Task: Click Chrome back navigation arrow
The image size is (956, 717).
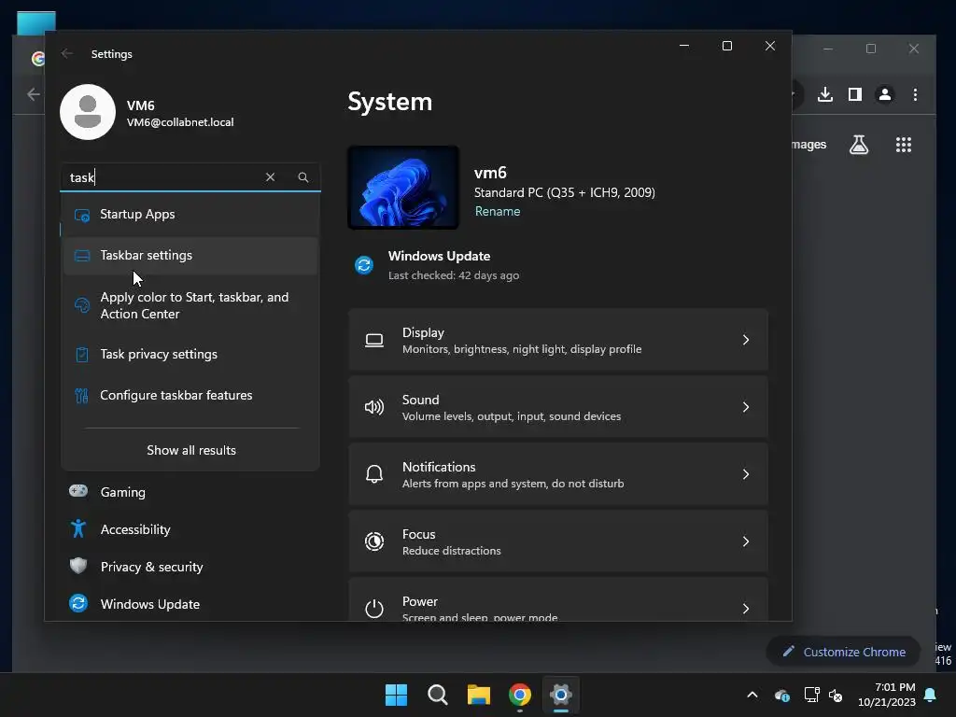Action: point(34,94)
